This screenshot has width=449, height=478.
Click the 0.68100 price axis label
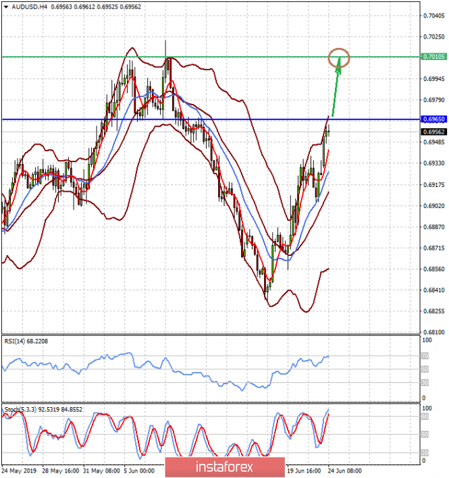point(432,332)
